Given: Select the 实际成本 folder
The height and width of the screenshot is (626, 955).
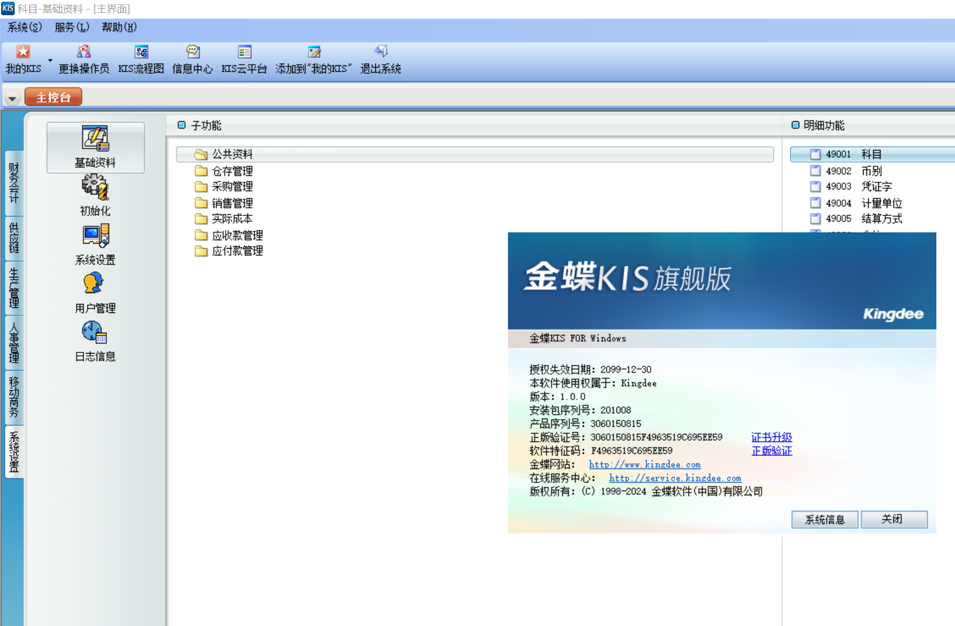Looking at the screenshot, I should coord(224,219).
